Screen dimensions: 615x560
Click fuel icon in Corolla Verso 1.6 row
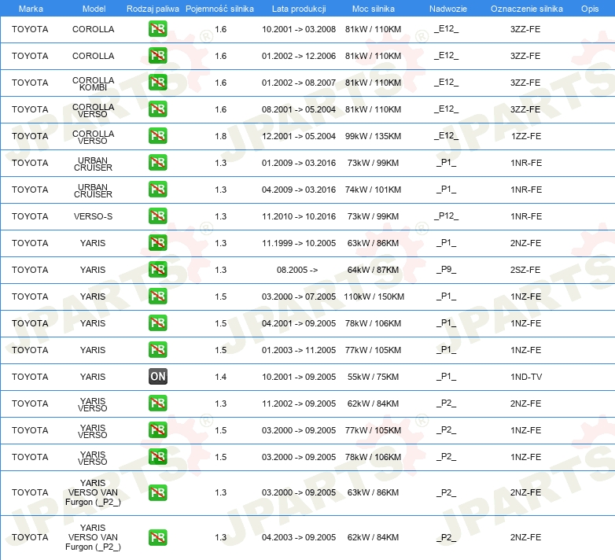click(157, 109)
